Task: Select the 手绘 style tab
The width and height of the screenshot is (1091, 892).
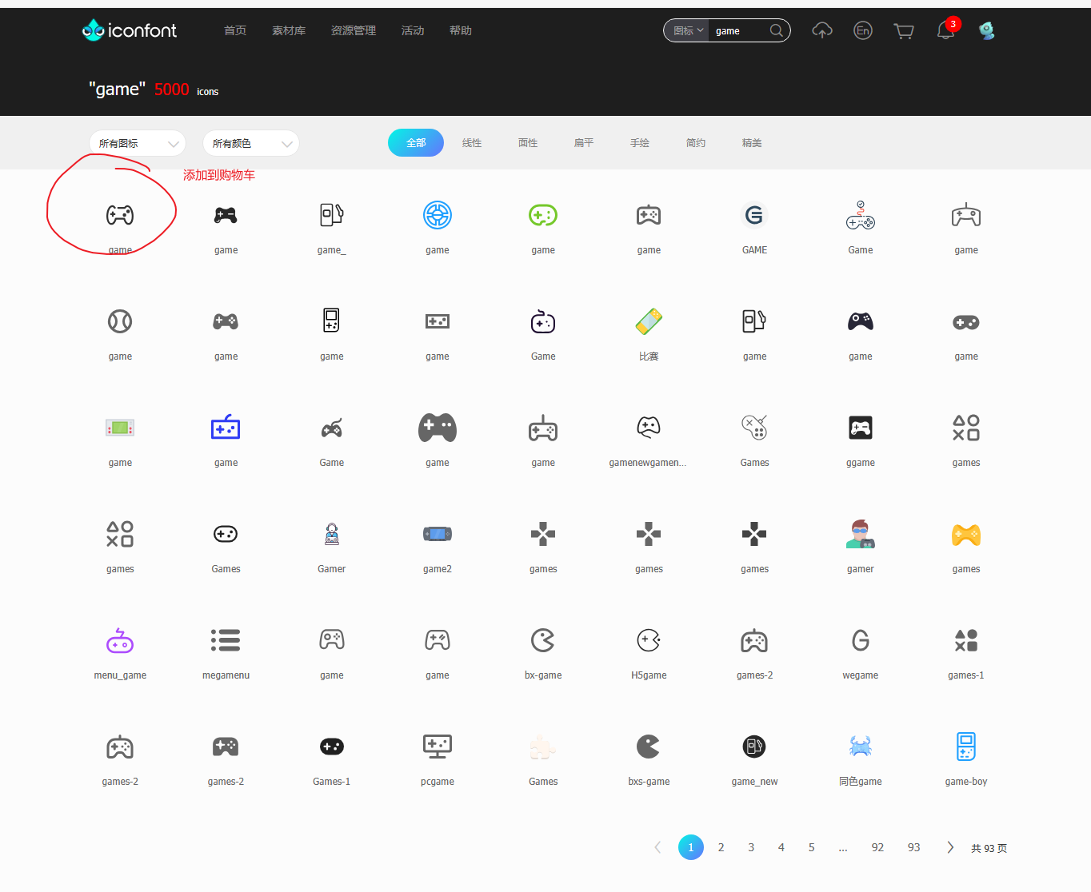Action: (x=640, y=143)
